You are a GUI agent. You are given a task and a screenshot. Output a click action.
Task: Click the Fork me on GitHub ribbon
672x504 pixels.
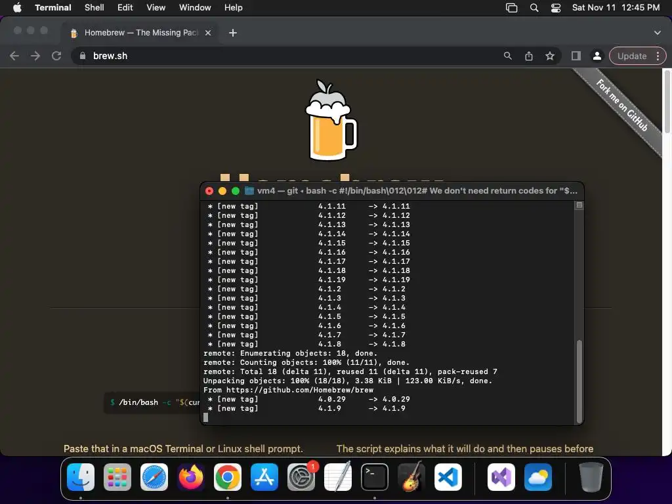(x=621, y=106)
